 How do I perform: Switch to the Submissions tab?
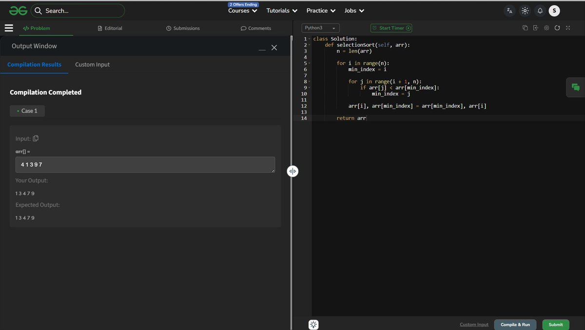click(x=183, y=28)
